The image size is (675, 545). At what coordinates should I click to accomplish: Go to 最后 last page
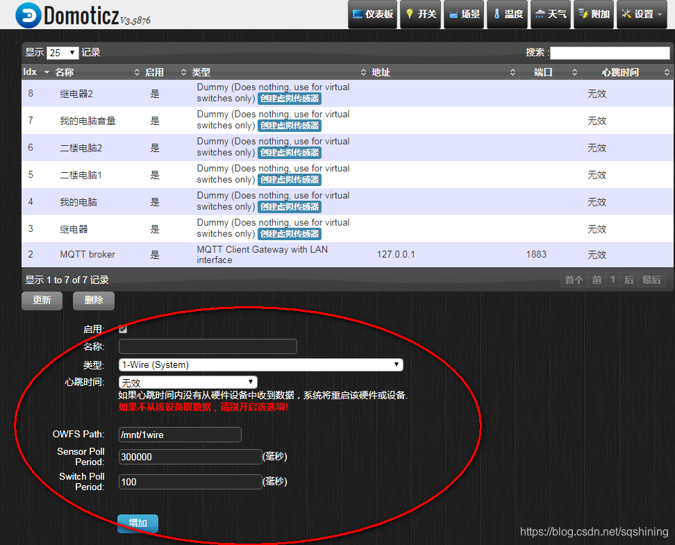[652, 280]
